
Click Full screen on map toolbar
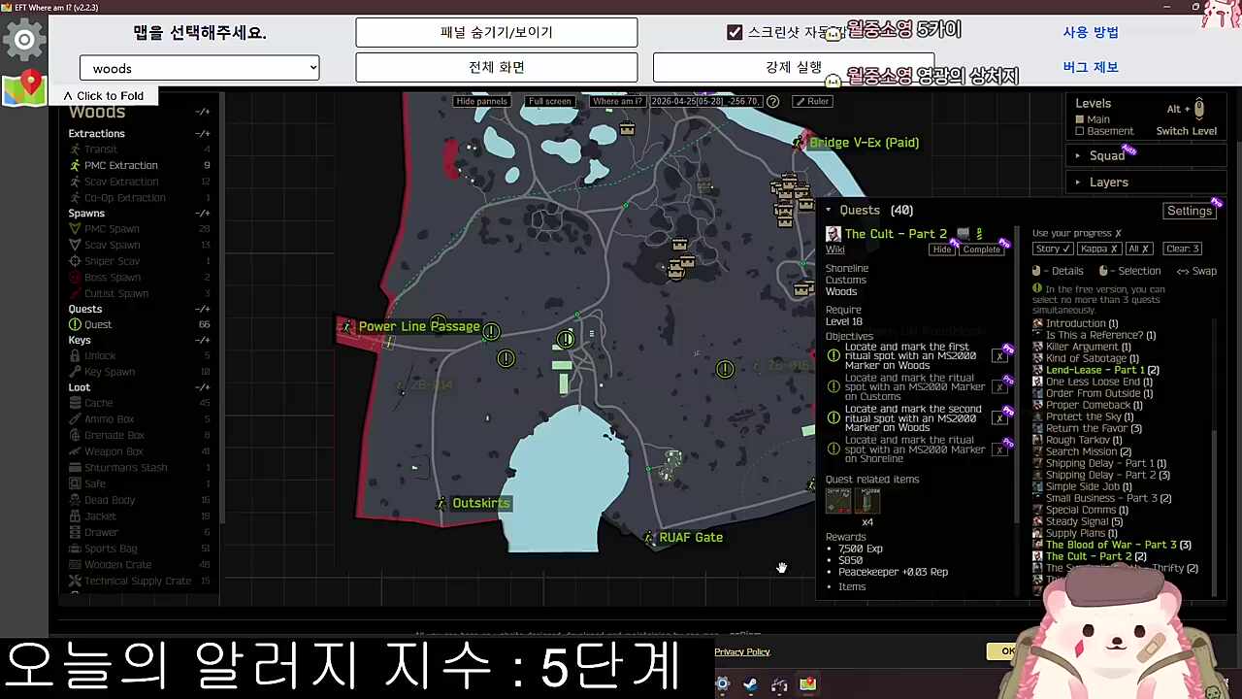[549, 101]
